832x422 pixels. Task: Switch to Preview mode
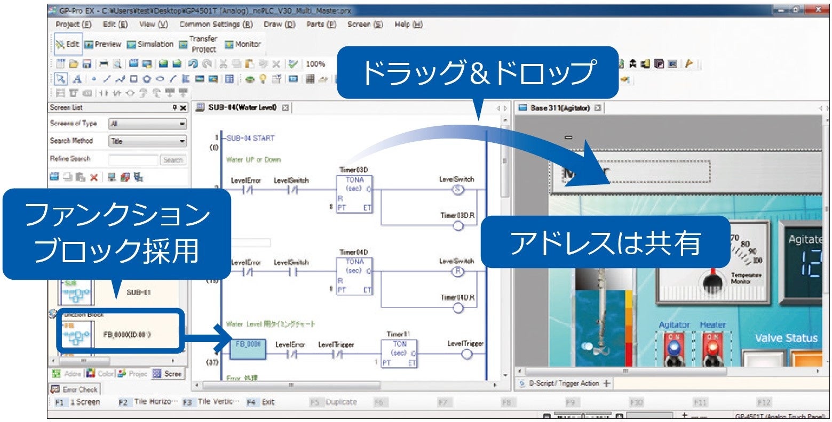[103, 44]
